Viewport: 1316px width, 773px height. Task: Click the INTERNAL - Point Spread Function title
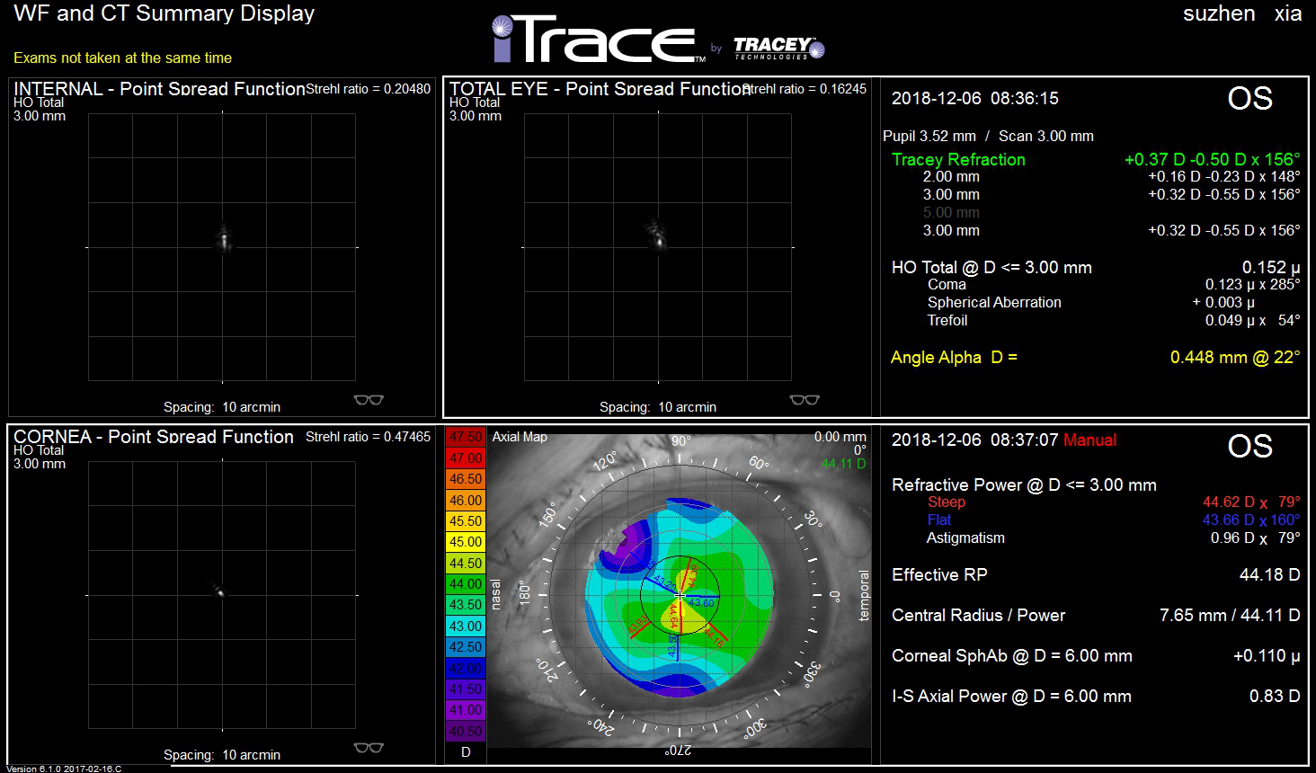[160, 89]
